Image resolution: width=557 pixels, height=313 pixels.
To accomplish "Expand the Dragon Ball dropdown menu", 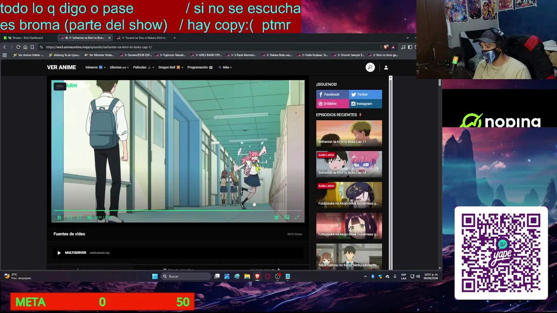I will (171, 67).
